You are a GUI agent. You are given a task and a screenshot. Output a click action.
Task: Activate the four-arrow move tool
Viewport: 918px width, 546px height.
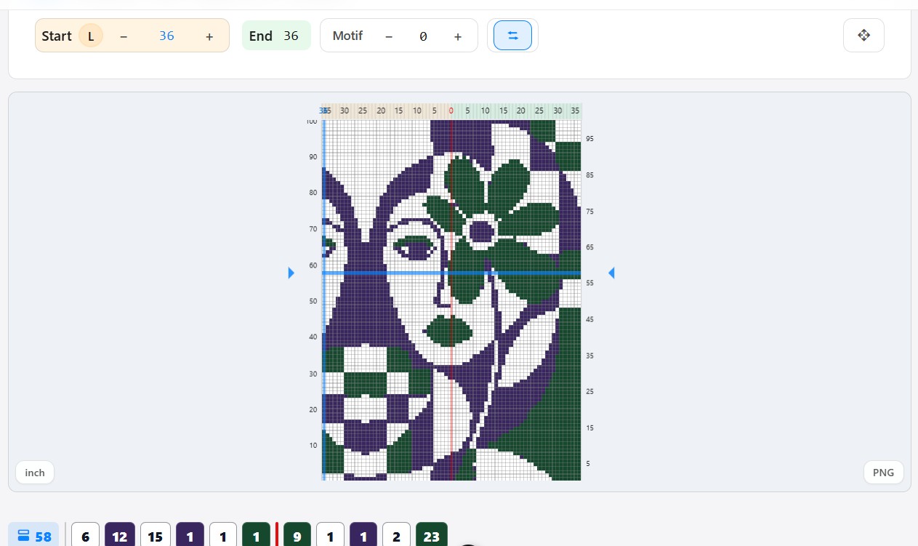pyautogui.click(x=863, y=35)
